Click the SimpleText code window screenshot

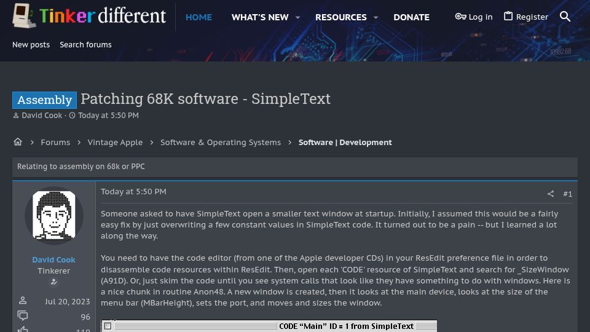tap(269, 326)
